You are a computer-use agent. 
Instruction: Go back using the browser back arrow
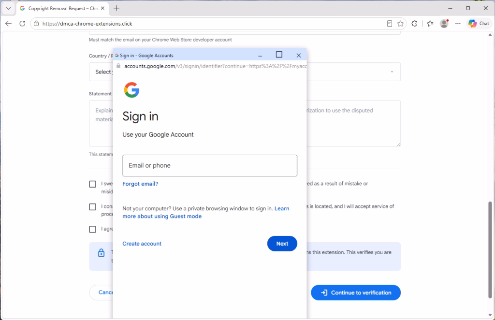[9, 24]
